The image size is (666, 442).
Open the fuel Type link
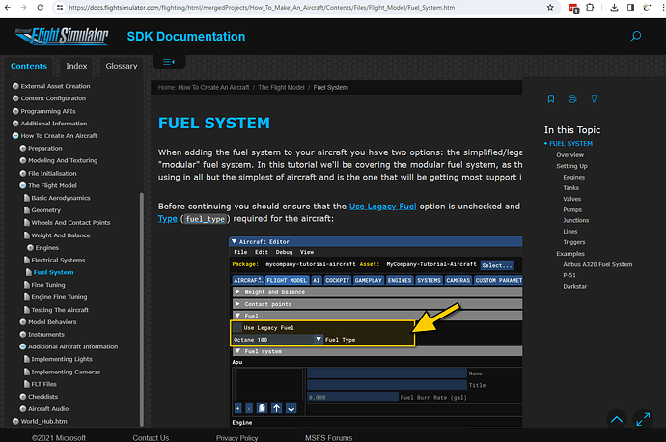point(167,219)
